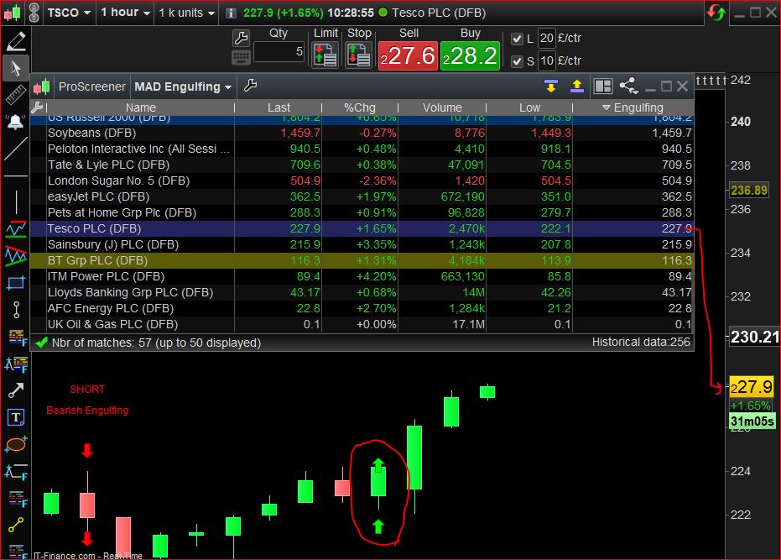Image resolution: width=781 pixels, height=560 pixels.
Task: Select the diagonal trend line tool
Action: pyautogui.click(x=16, y=149)
